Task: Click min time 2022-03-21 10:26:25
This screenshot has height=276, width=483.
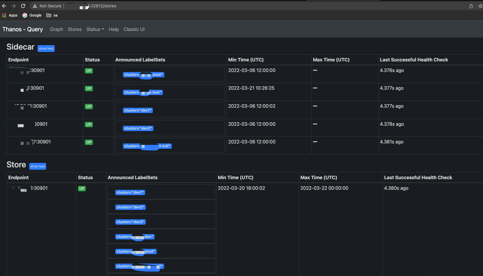Action: (251, 88)
